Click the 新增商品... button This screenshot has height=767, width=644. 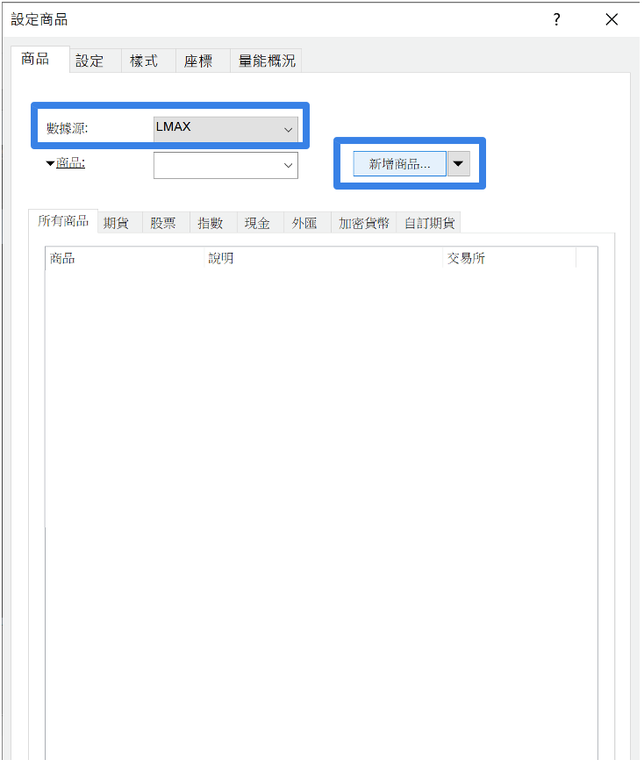point(399,164)
